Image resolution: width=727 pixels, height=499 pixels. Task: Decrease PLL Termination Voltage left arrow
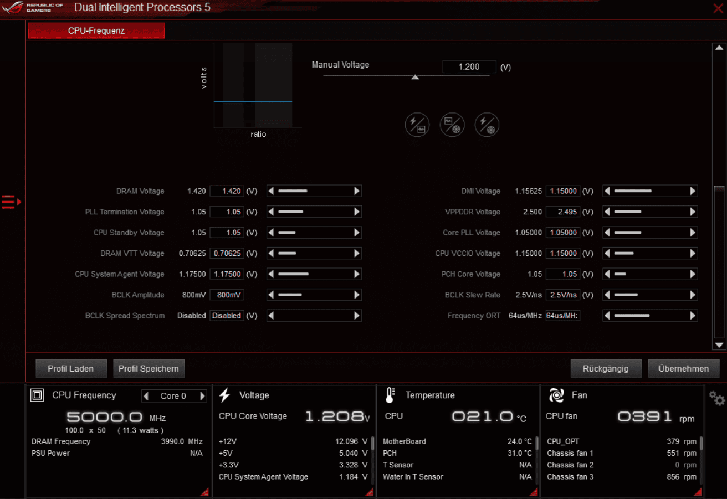(271, 212)
